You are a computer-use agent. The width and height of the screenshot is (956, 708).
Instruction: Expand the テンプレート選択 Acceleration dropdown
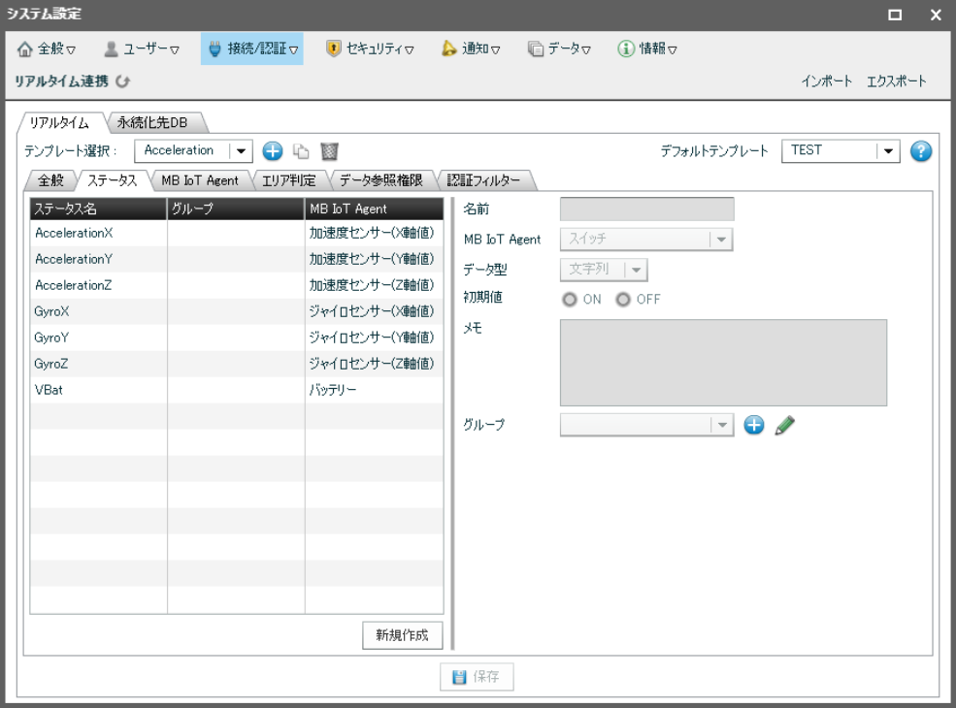tap(239, 151)
